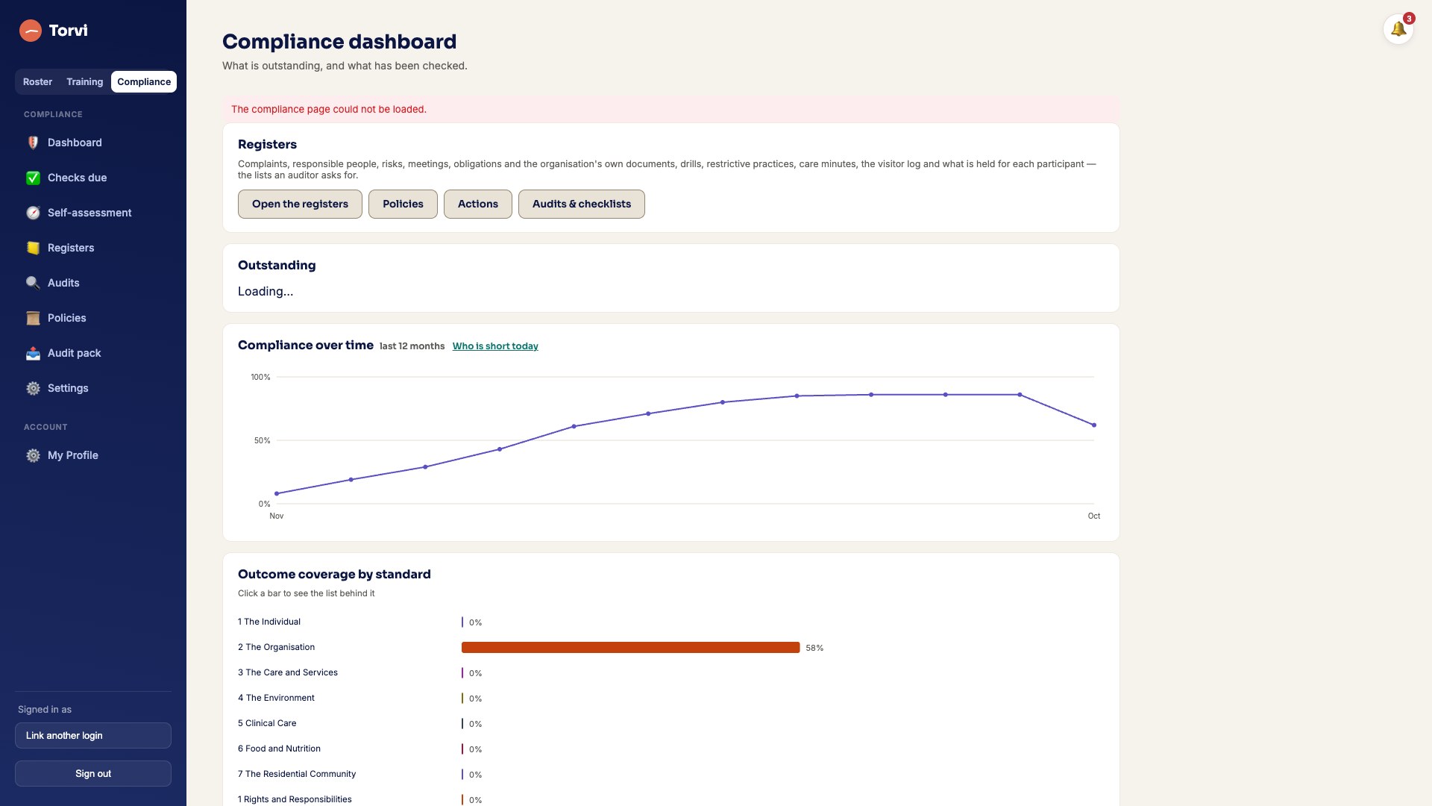Click the Nov data point on chart

point(277,493)
